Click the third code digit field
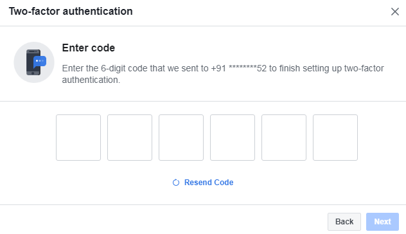Screen dimensions: 406x234 click(x=181, y=138)
